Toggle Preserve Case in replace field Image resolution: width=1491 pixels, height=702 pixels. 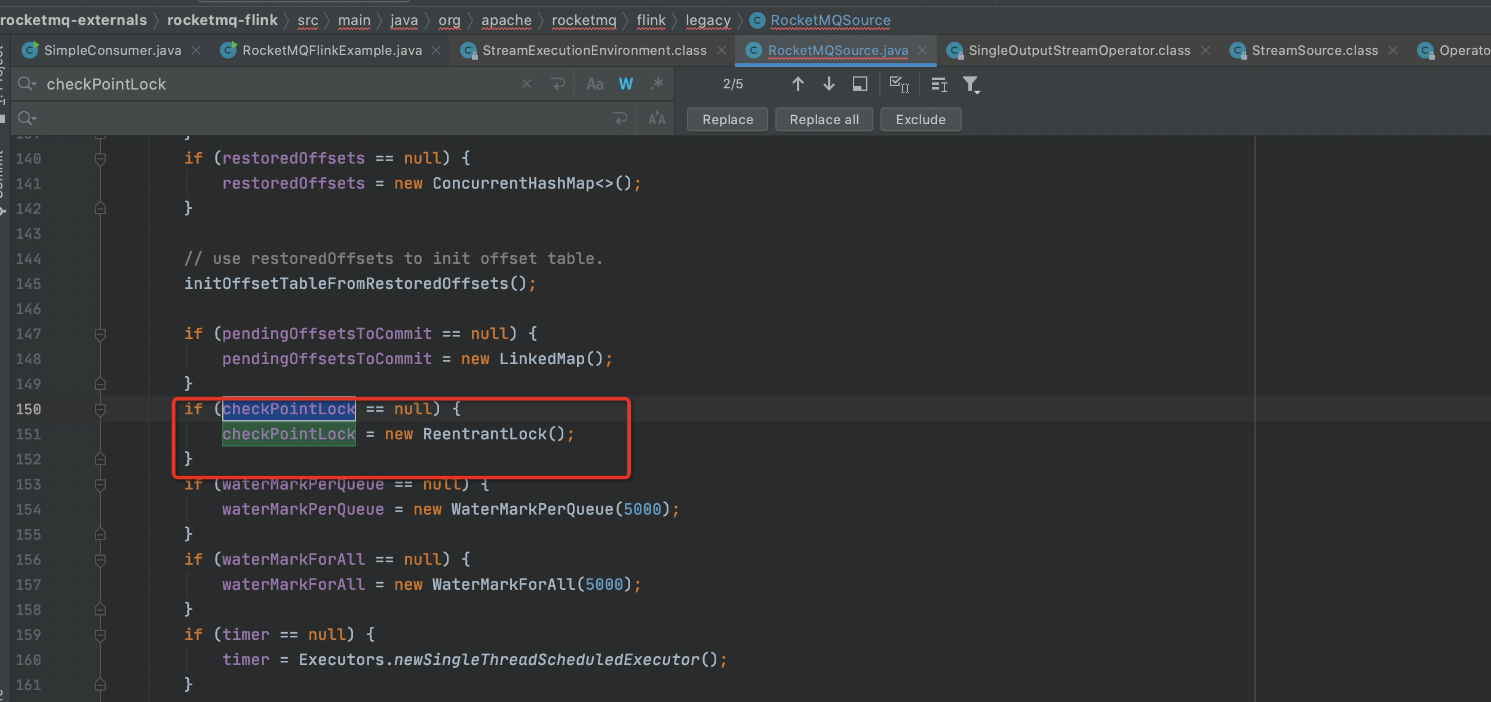click(656, 119)
